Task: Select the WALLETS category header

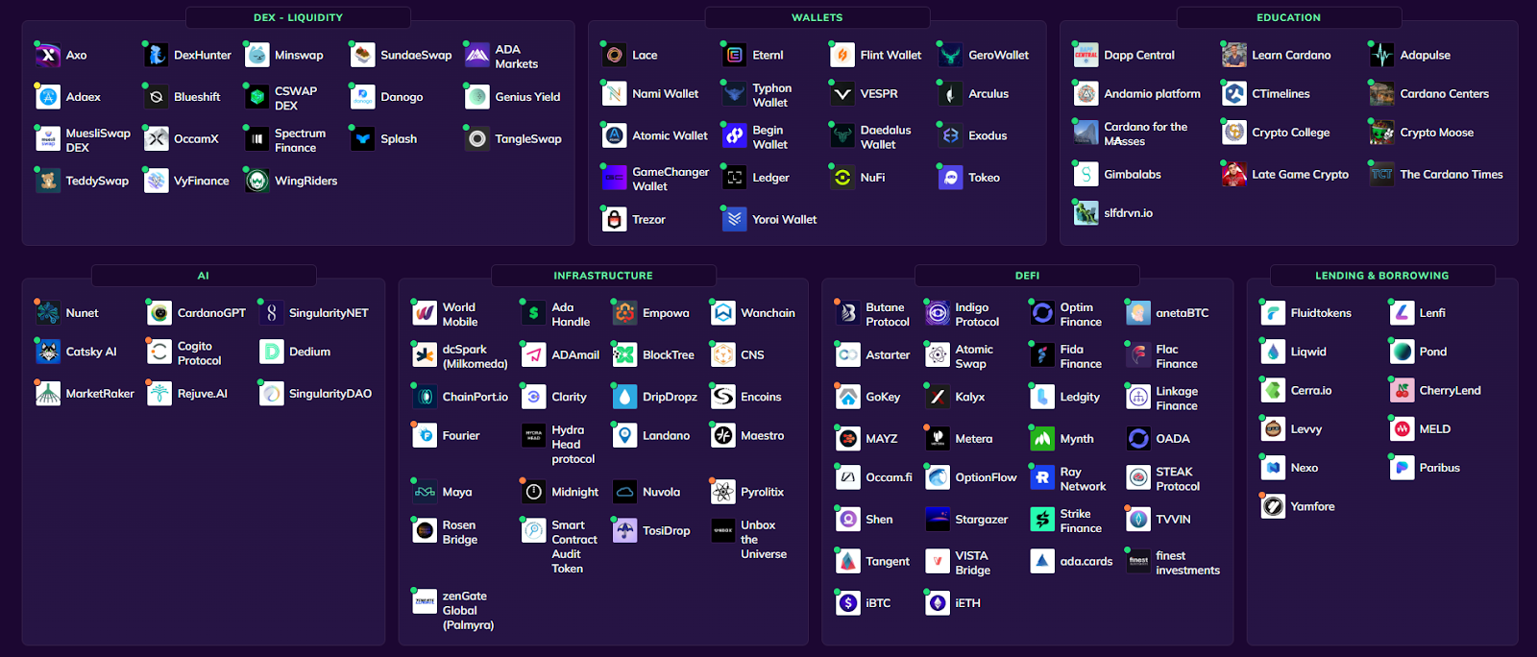Action: [817, 17]
